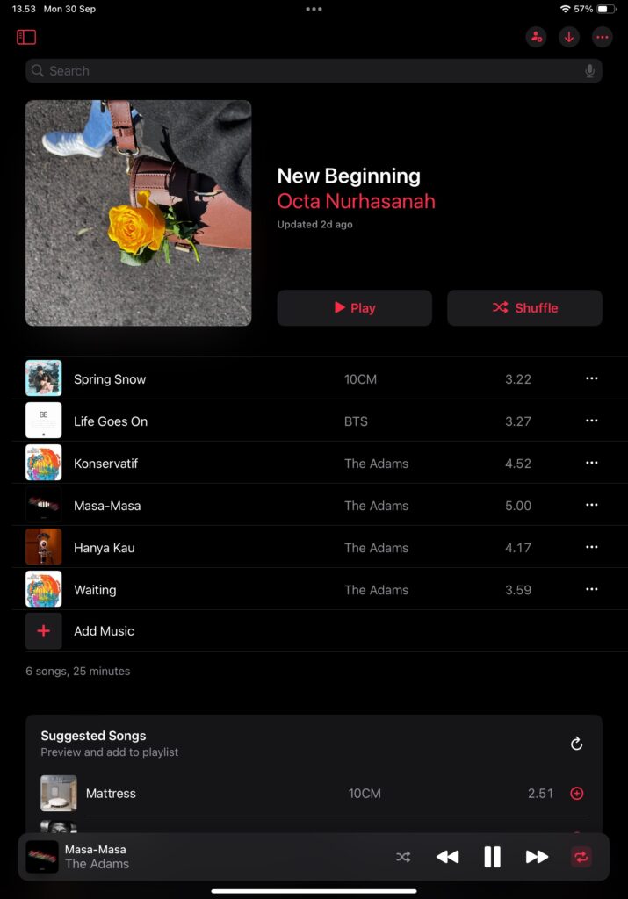The image size is (628, 899).
Task: Select Masa-Masa in the playlist rows
Action: (107, 506)
